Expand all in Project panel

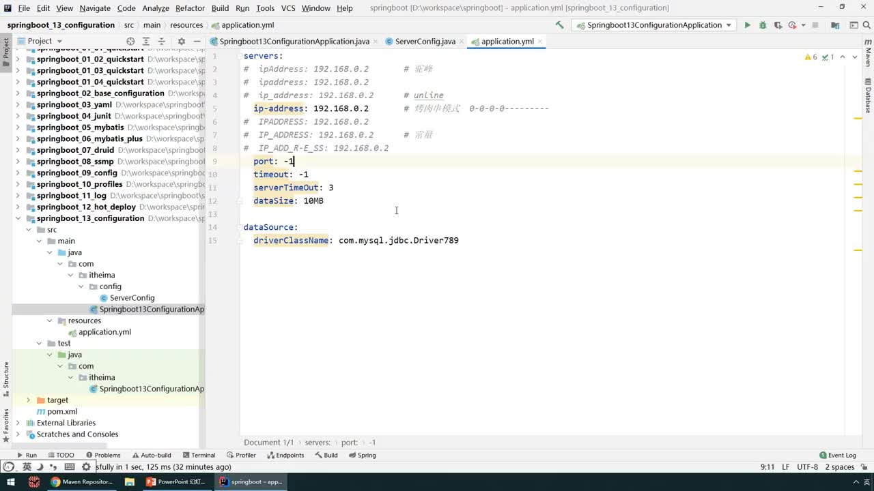pyautogui.click(x=146, y=41)
